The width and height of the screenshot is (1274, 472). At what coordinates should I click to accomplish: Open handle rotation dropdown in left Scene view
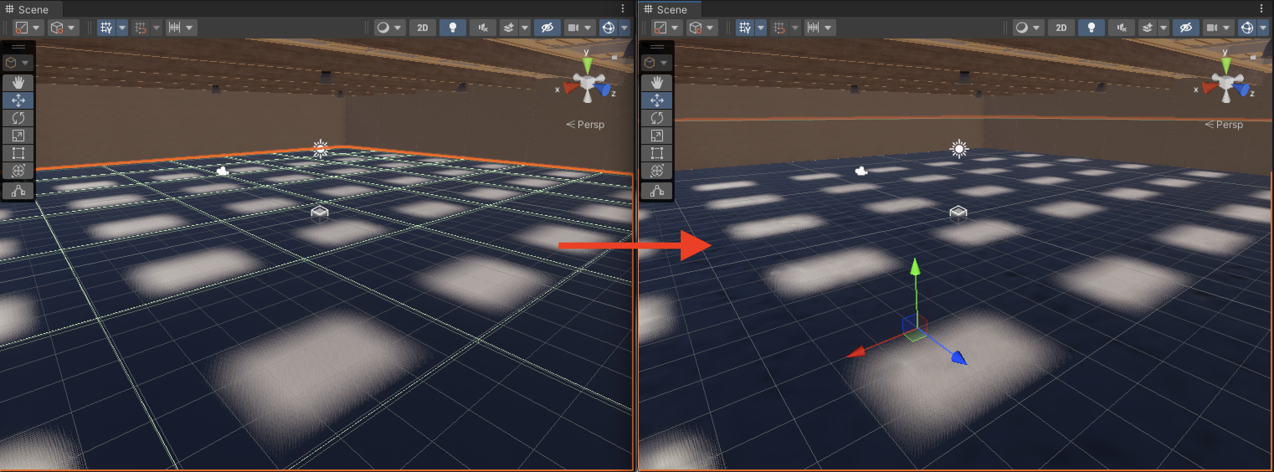tap(63, 28)
